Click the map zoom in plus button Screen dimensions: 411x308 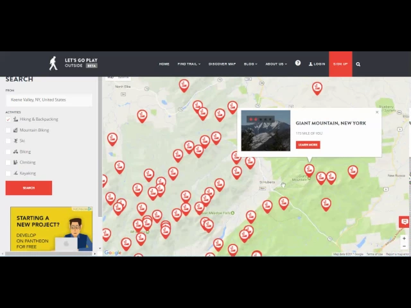(404, 238)
